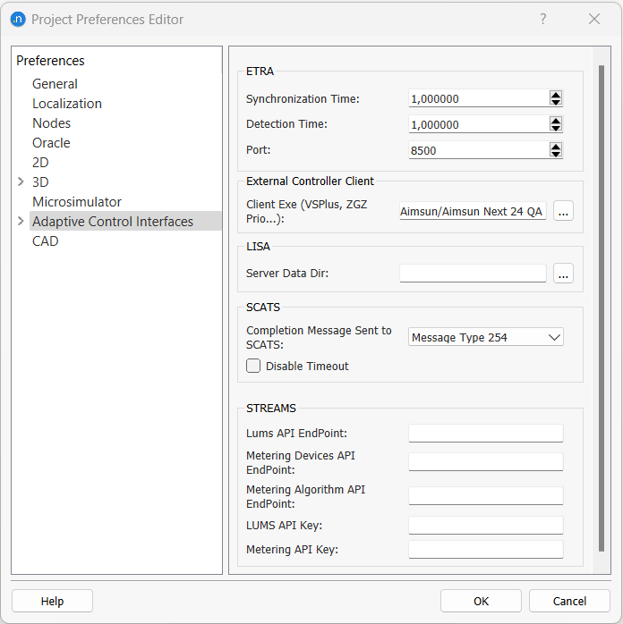The image size is (623, 624).
Task: Confirm preferences with OK button
Action: [x=481, y=601]
